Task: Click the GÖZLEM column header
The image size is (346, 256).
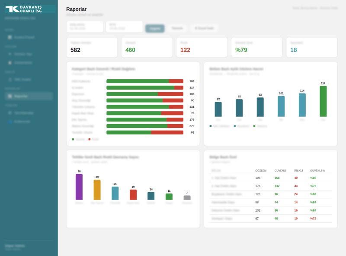Action: [x=261, y=170]
